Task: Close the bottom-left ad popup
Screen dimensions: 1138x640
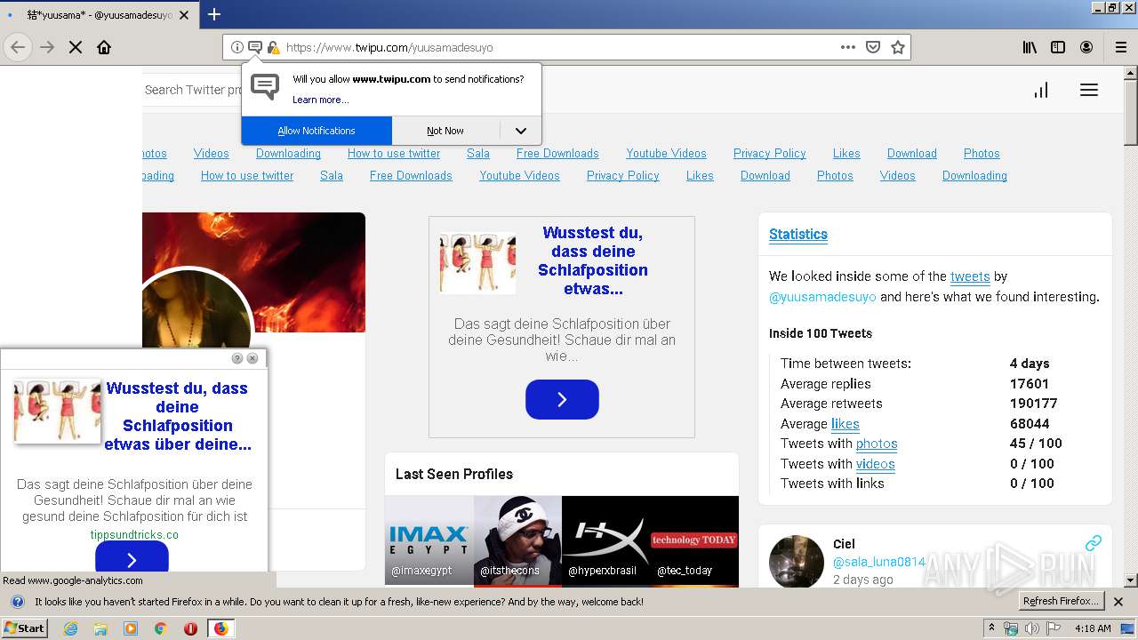Action: pyautogui.click(x=252, y=358)
